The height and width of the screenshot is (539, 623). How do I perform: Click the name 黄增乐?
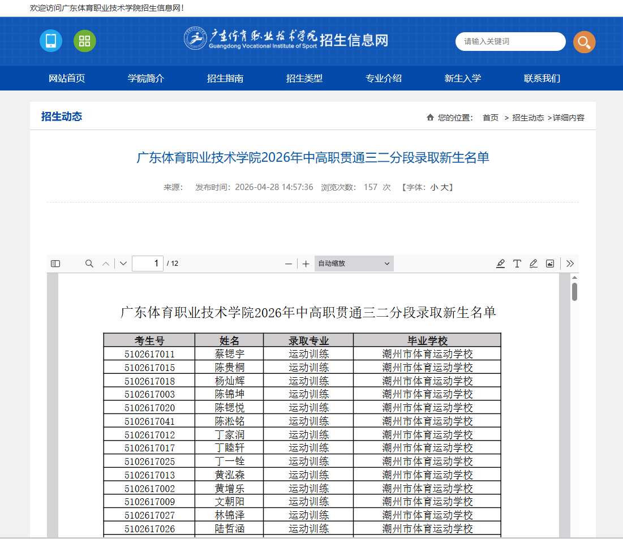[x=230, y=489]
